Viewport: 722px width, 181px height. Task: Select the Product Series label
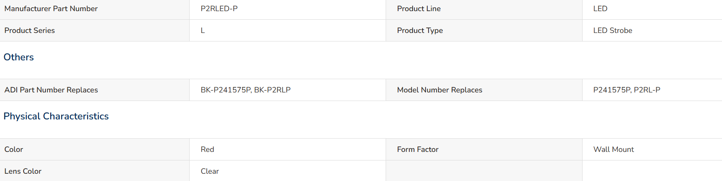pyautogui.click(x=30, y=30)
